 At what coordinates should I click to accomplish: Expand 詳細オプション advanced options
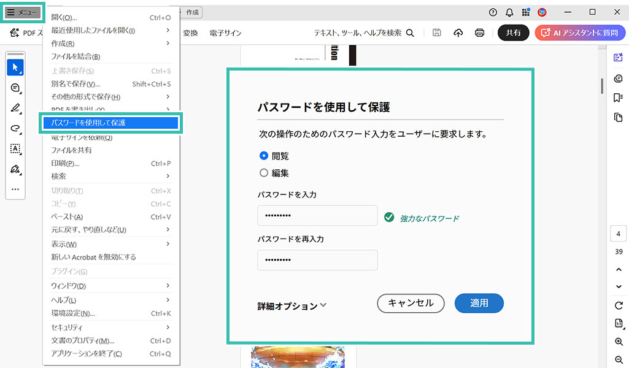tap(292, 305)
